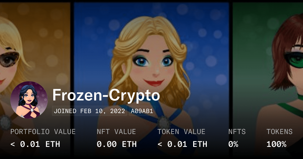Screen dimensions: 303x159
Task: Select the TOKENS percentage label
Action: 280,131
